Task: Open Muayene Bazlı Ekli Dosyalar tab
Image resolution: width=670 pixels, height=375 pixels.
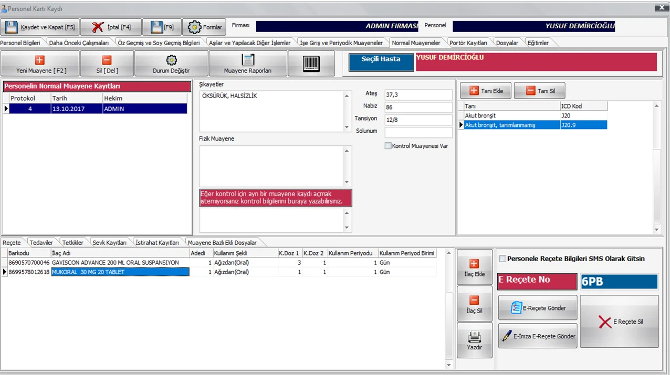Action: [x=222, y=243]
